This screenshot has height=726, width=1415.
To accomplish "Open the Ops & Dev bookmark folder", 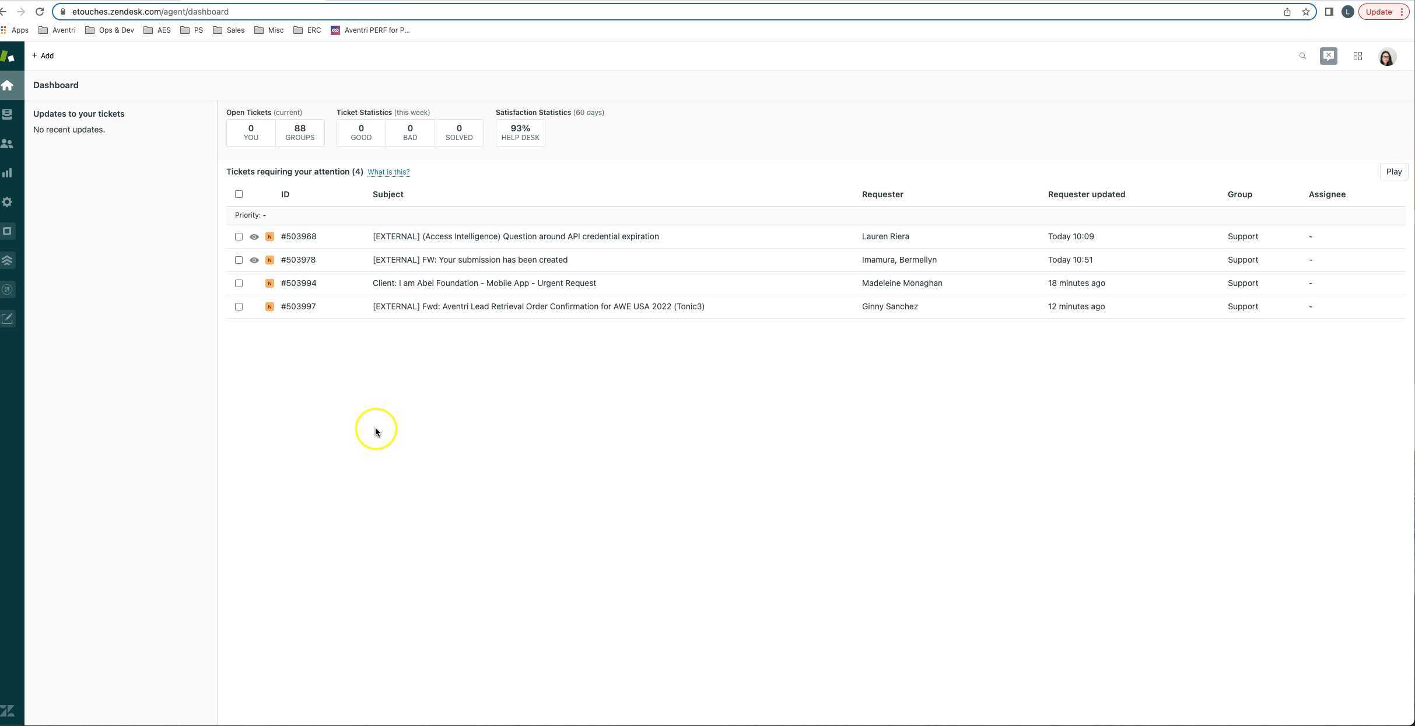I will tap(110, 30).
